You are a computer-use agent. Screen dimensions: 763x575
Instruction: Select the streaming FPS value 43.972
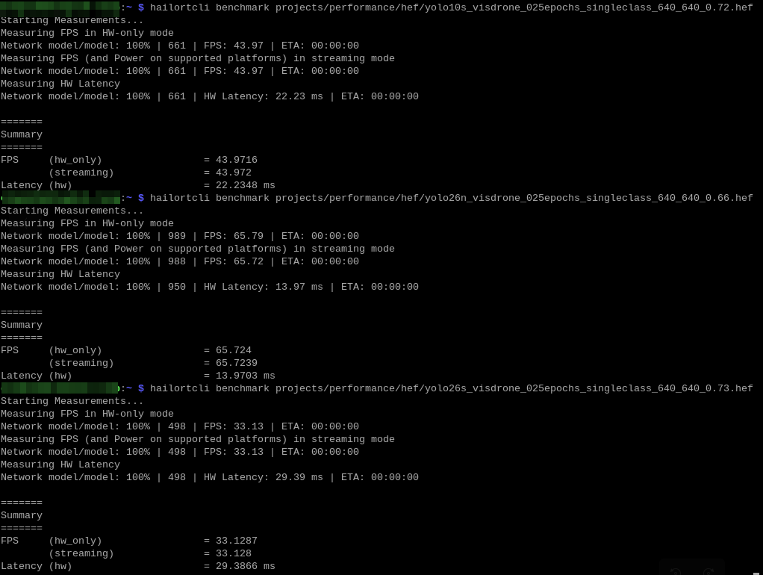click(x=234, y=172)
